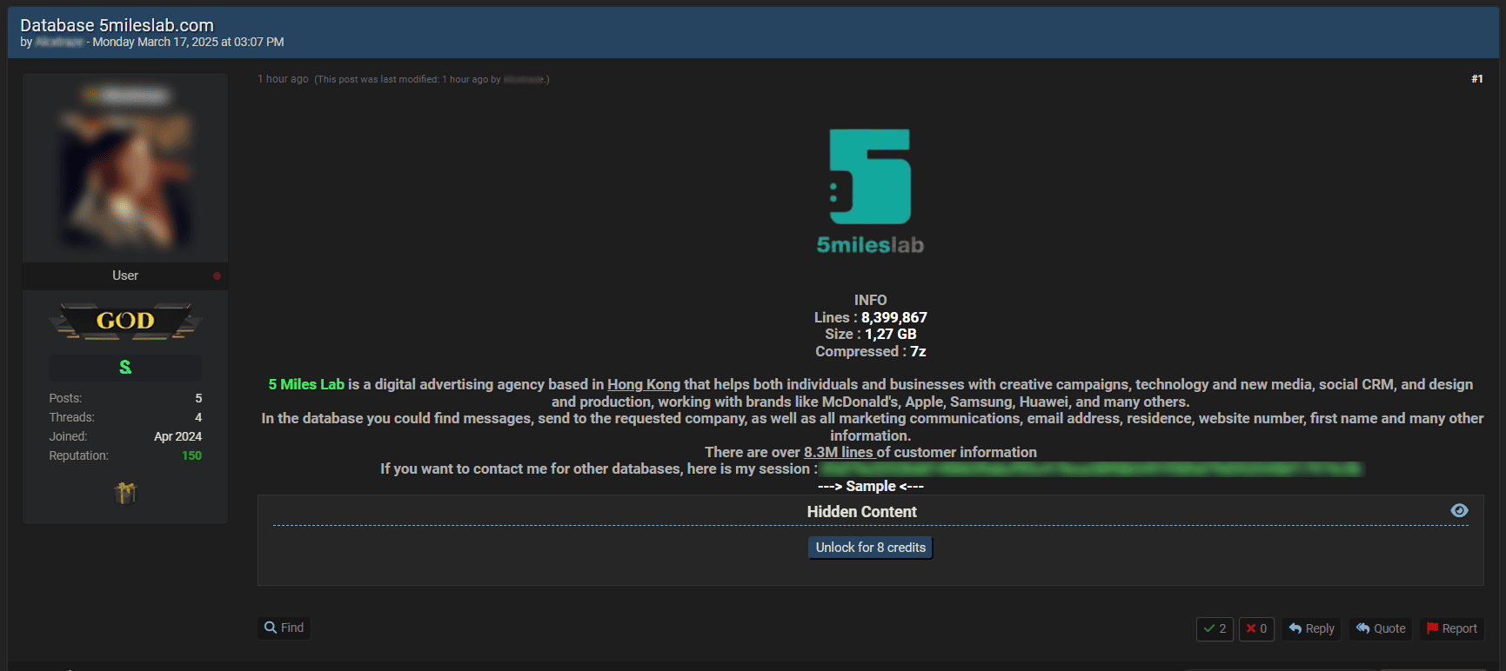
Task: Report this post
Action: click(x=1451, y=628)
